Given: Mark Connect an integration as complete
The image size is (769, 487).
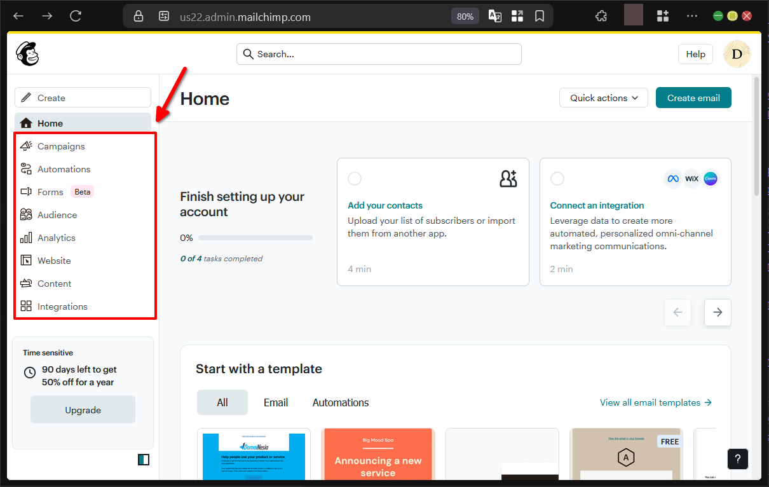Looking at the screenshot, I should [x=557, y=178].
